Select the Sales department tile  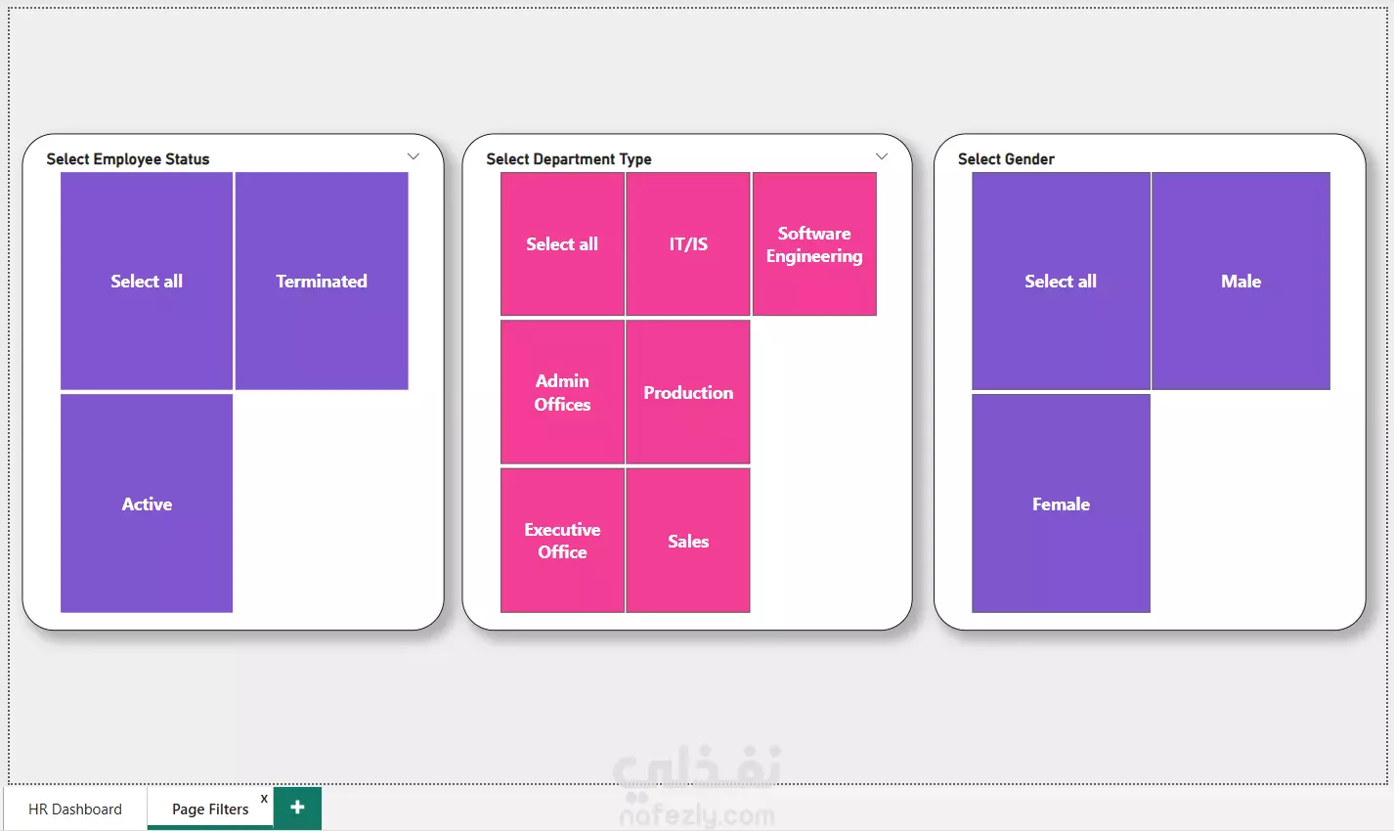[688, 541]
